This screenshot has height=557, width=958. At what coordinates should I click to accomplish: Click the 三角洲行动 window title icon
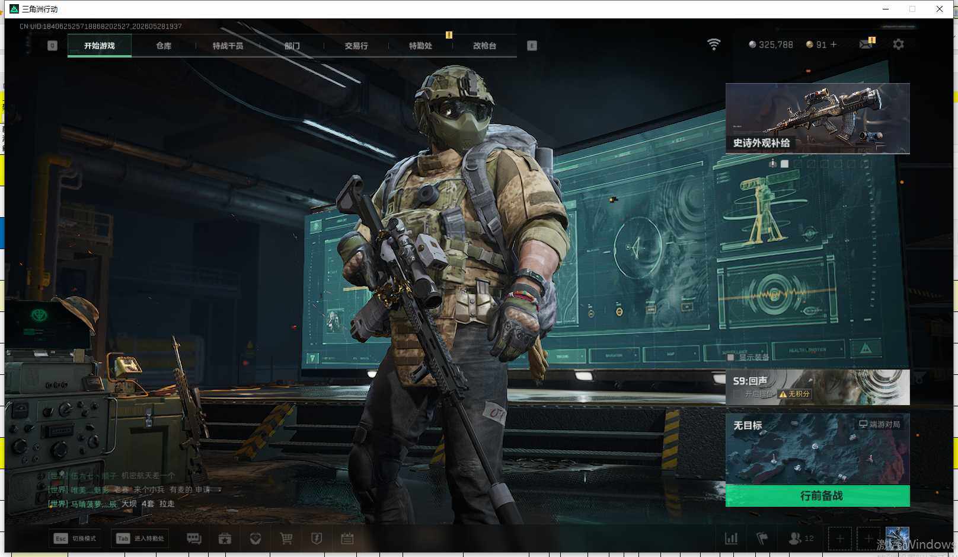tap(14, 9)
